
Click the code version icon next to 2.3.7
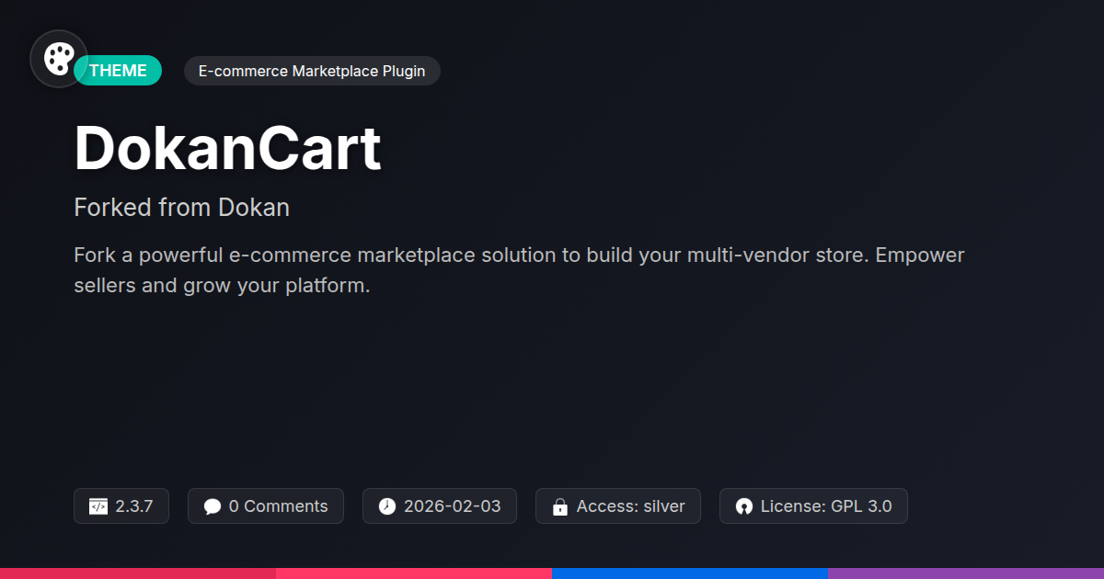pos(98,506)
